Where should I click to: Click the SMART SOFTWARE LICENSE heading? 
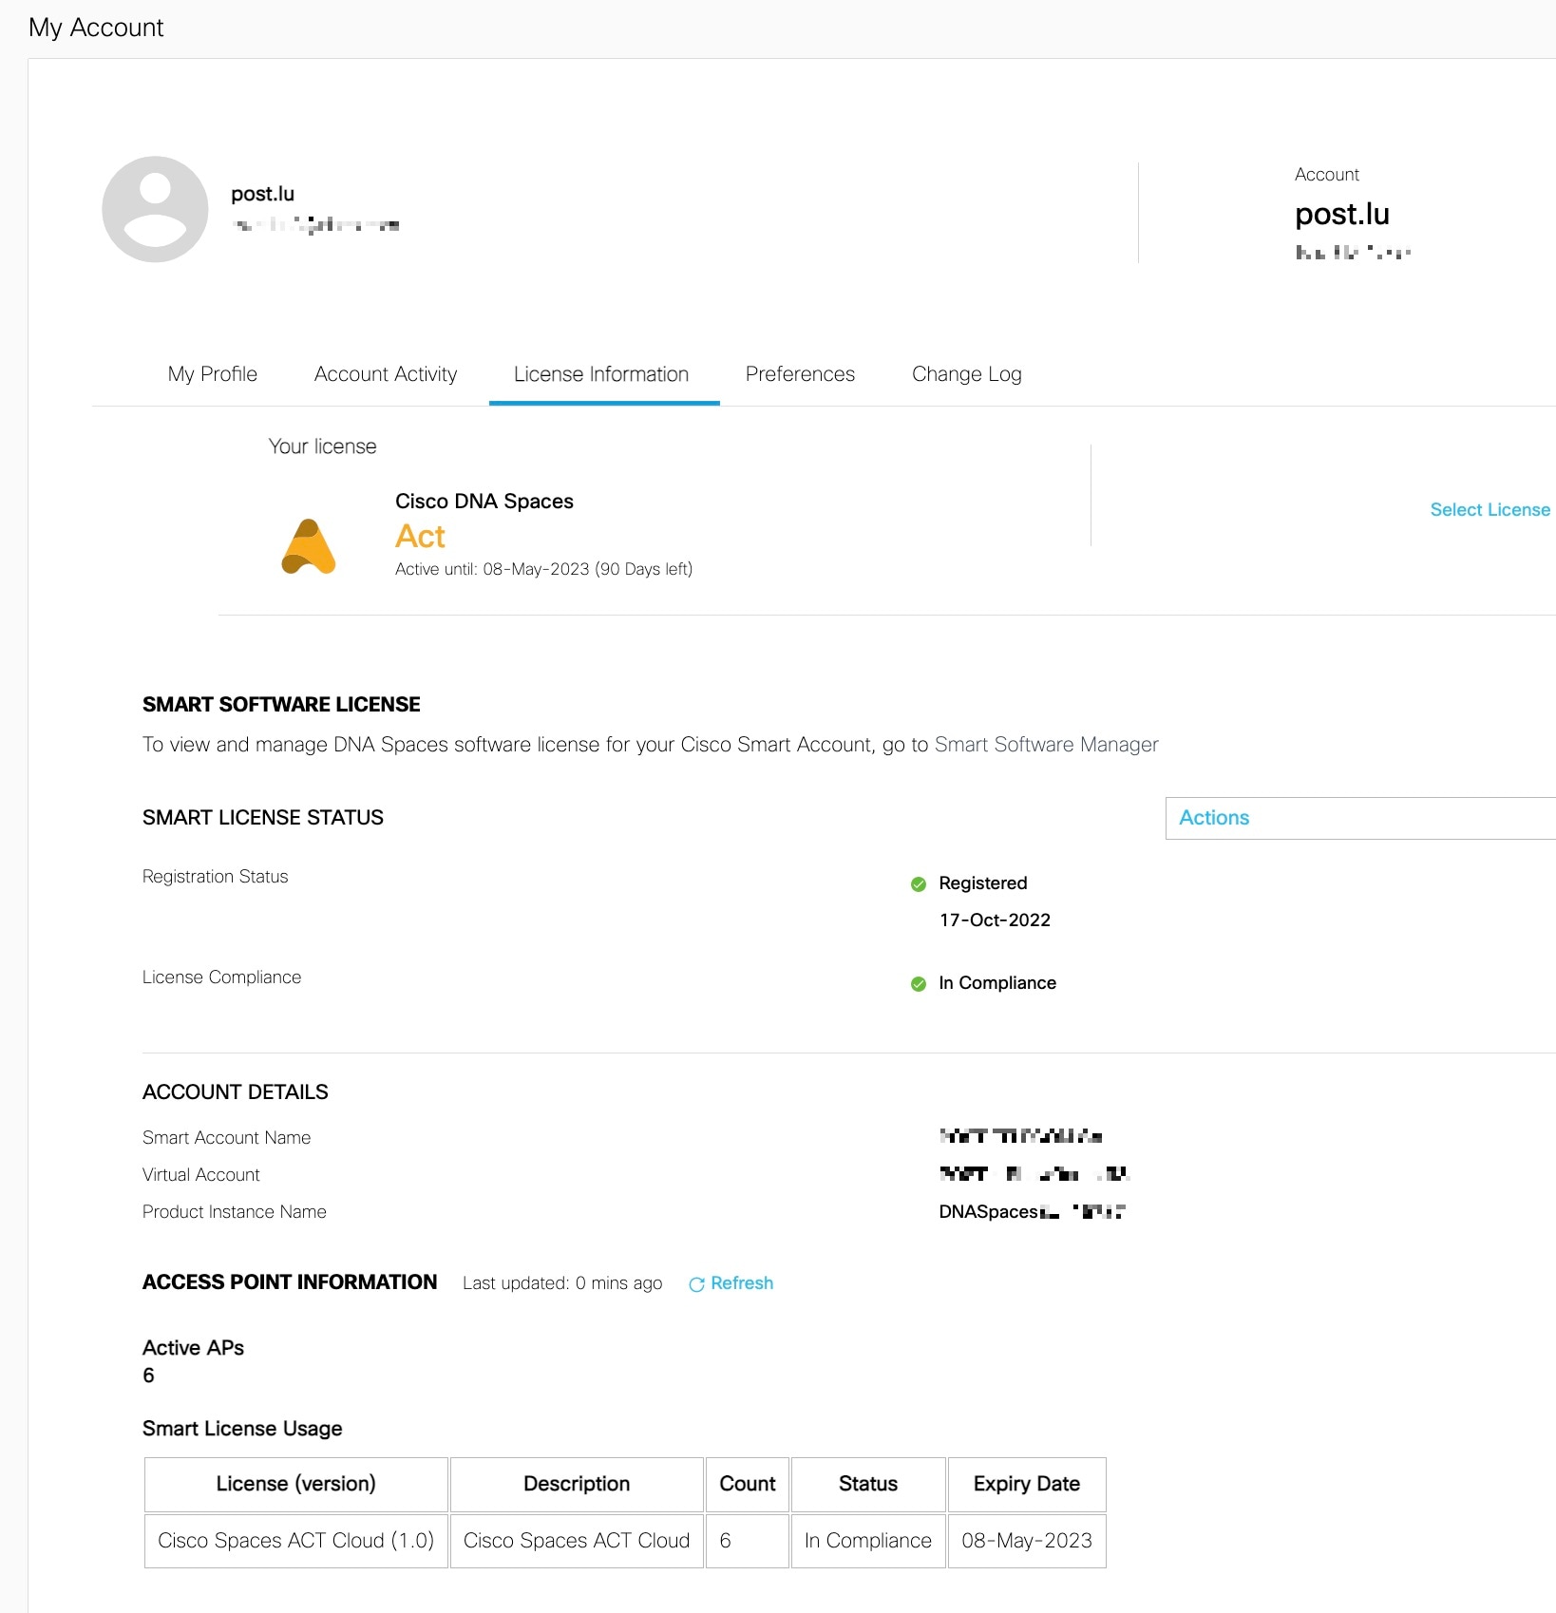coord(281,705)
